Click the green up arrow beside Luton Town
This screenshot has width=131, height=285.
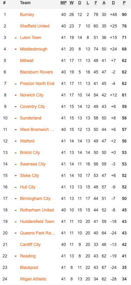click(x=16, y=38)
